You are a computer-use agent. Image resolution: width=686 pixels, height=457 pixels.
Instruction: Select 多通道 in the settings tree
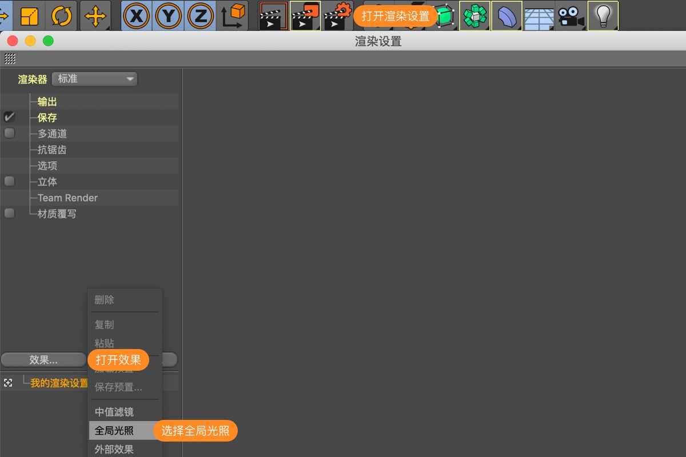[x=53, y=134]
